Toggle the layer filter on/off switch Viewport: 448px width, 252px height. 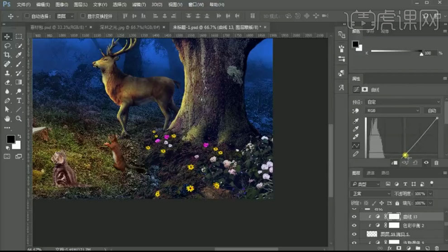click(432, 183)
